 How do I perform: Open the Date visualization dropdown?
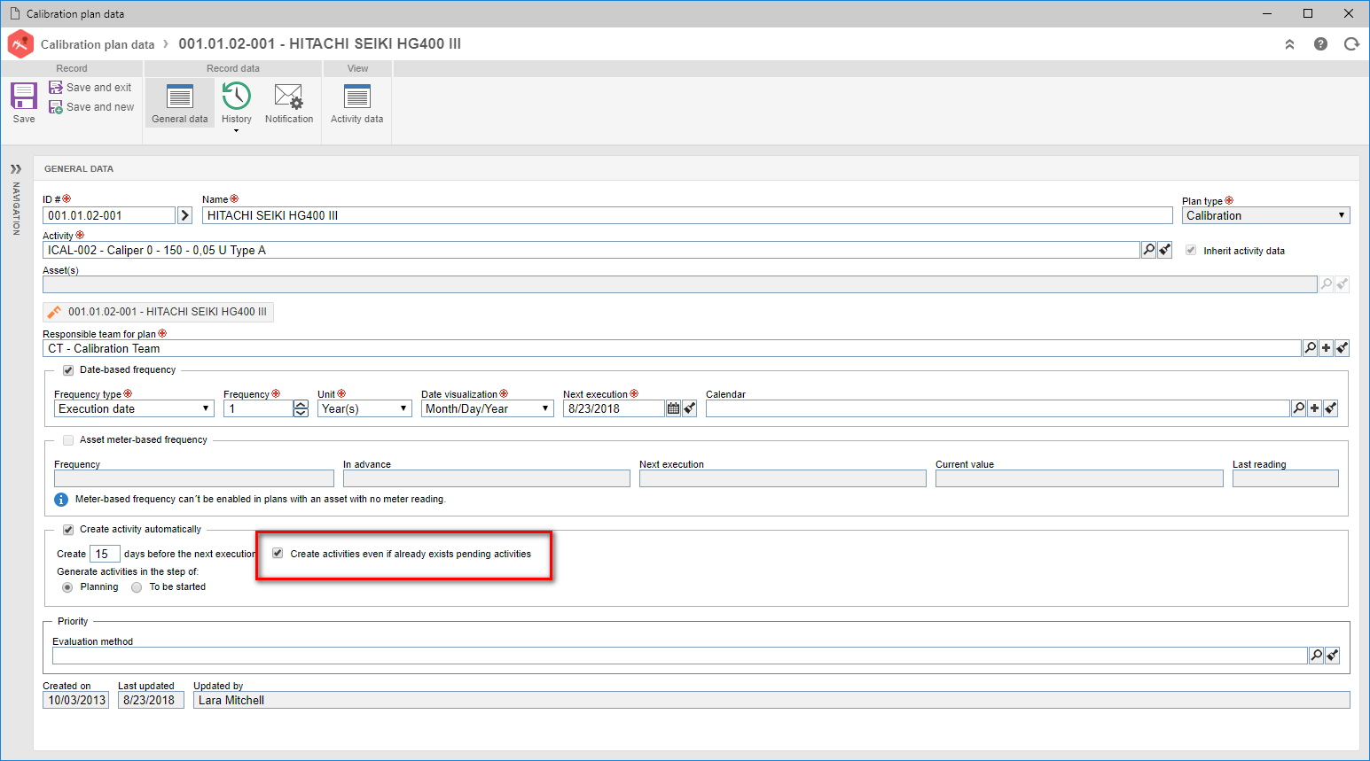click(x=487, y=408)
